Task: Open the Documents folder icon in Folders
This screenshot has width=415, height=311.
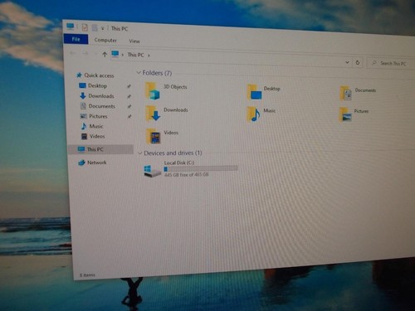Action: click(346, 94)
